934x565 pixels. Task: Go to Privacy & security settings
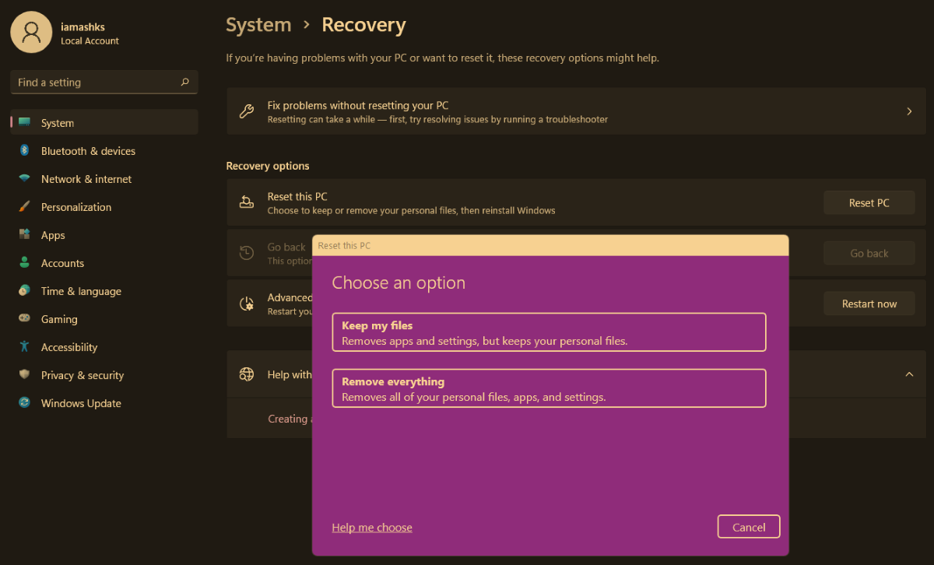click(104, 375)
